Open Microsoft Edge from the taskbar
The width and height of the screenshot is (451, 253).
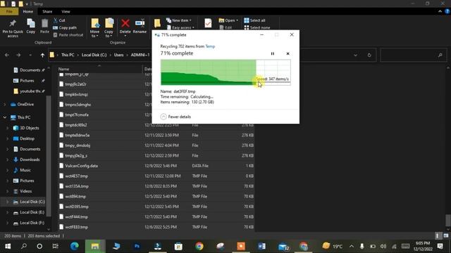pyautogui.click(x=75, y=246)
